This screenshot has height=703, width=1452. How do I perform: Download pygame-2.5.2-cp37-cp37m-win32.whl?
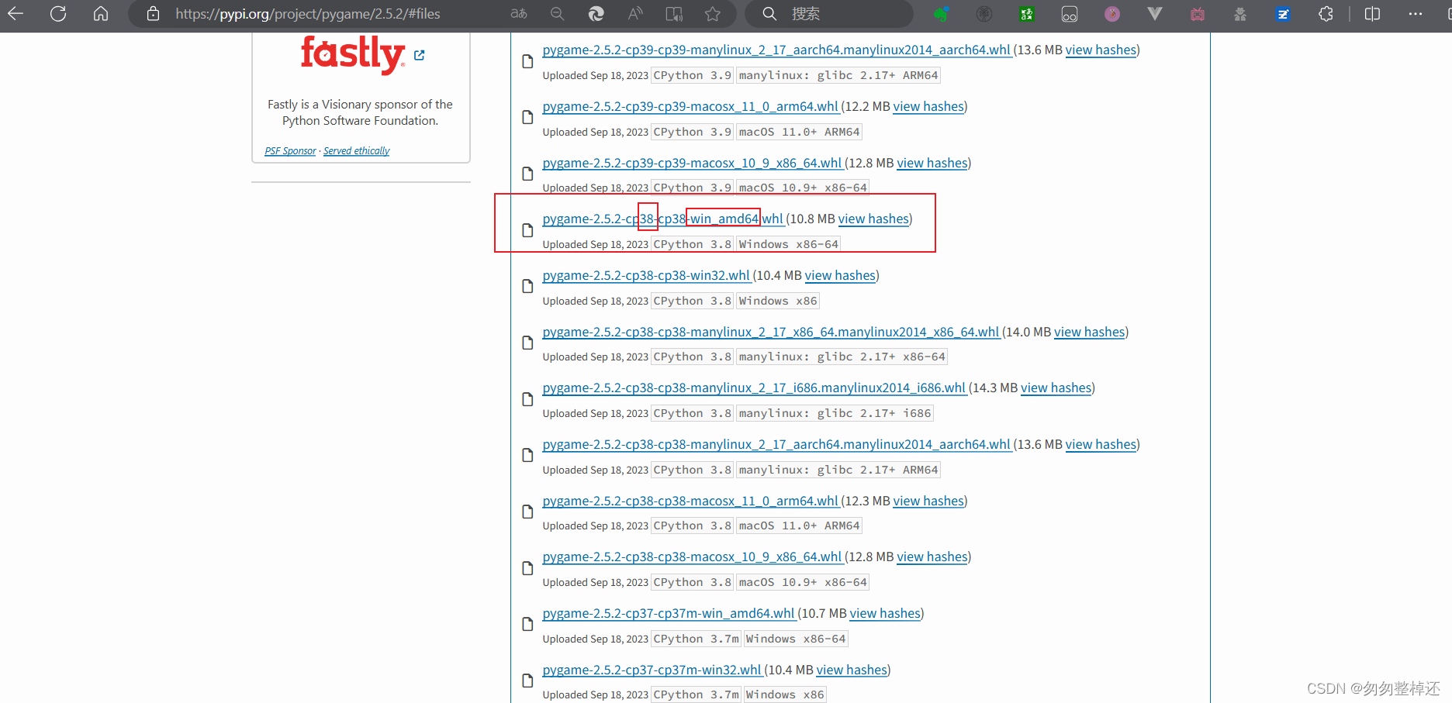pyautogui.click(x=652, y=670)
